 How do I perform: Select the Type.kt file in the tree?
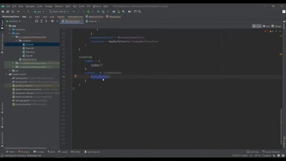click(x=28, y=55)
